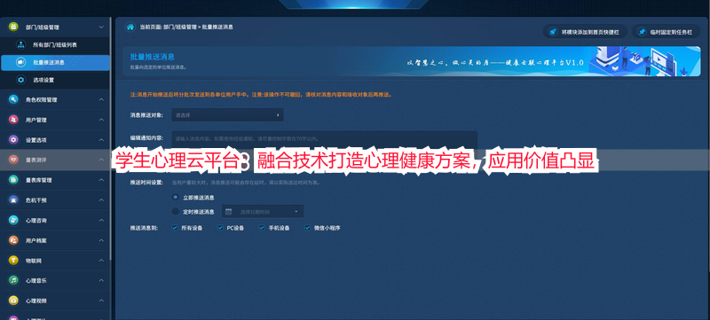Select the 立即推送消息 radio option
Viewport: 710px width, 320px height.
tap(176, 197)
